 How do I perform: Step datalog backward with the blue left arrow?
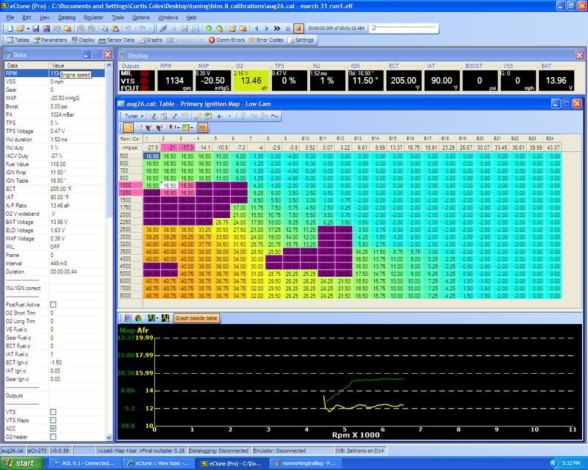coord(257,29)
